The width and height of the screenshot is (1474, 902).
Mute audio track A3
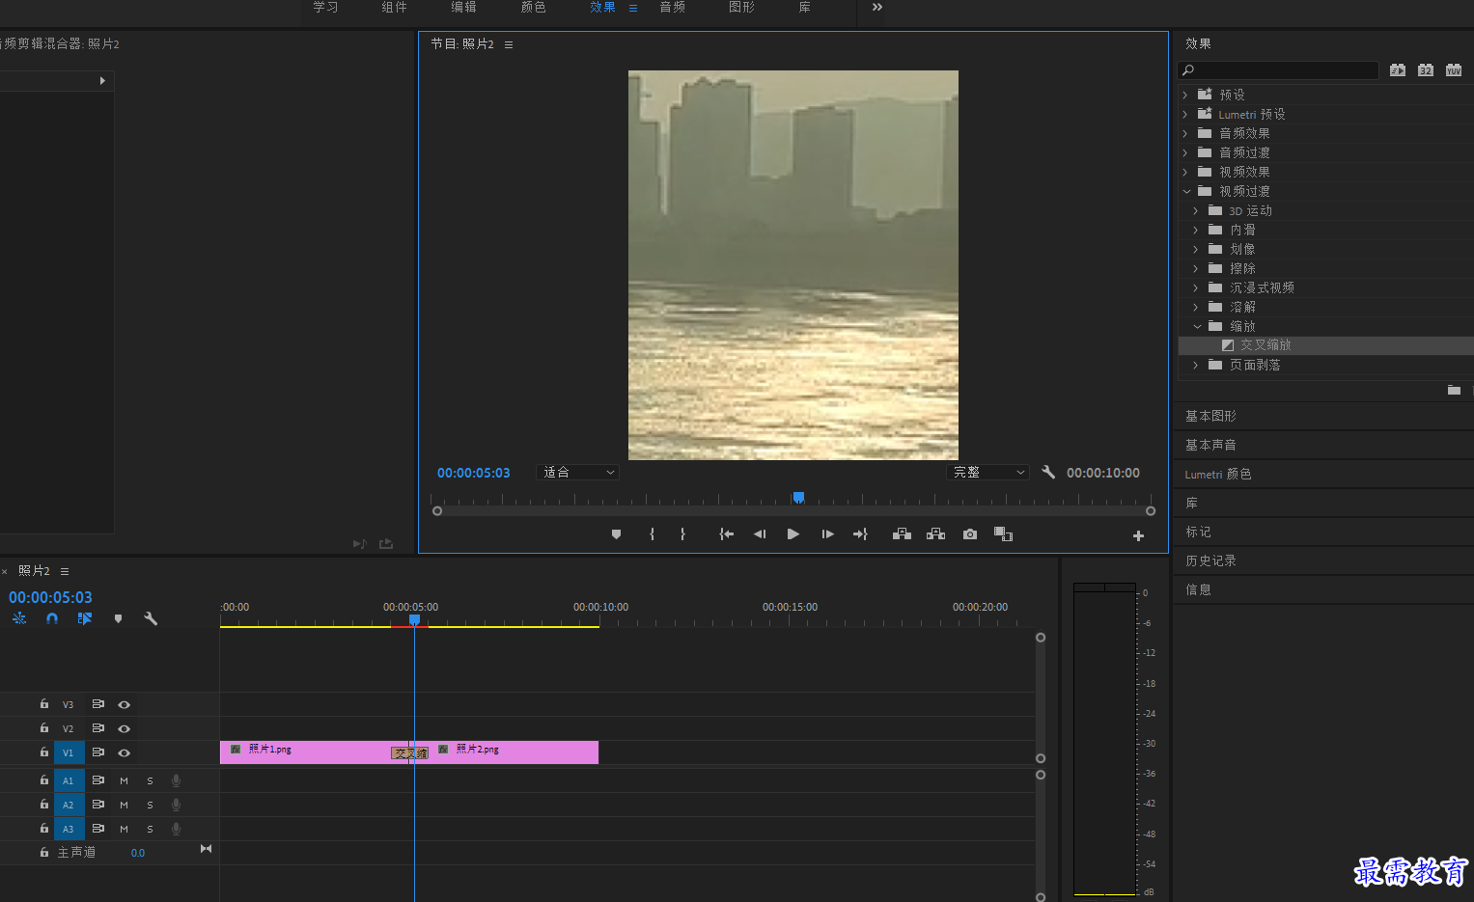124,829
